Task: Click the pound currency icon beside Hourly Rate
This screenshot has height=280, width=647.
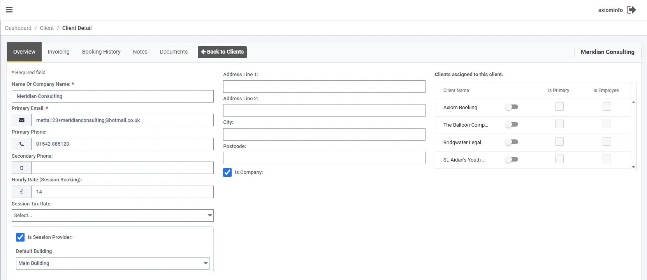Action: (x=22, y=192)
